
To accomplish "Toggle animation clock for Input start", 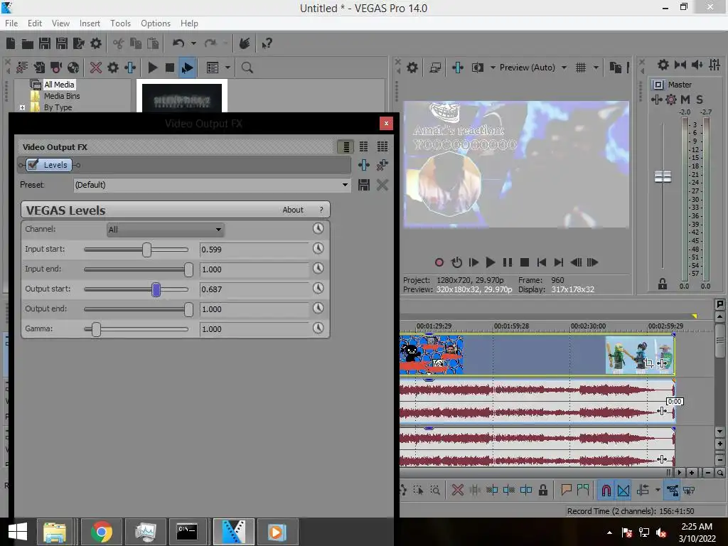I will [318, 248].
